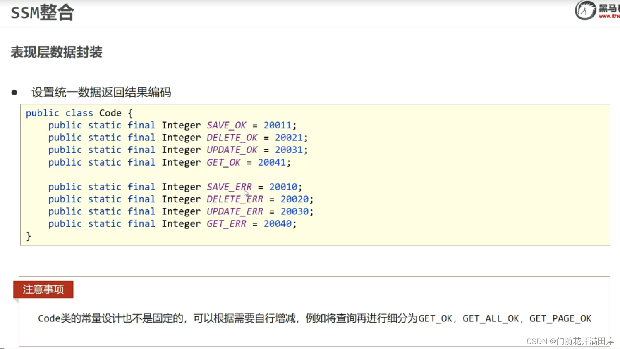Click the value 20040
Viewport: 620px width, 349px height.
(x=278, y=224)
